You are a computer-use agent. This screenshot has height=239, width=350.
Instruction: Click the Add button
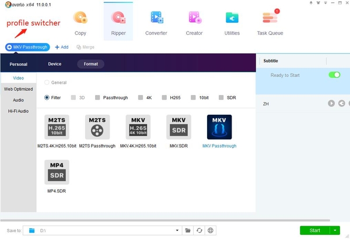[x=61, y=47]
